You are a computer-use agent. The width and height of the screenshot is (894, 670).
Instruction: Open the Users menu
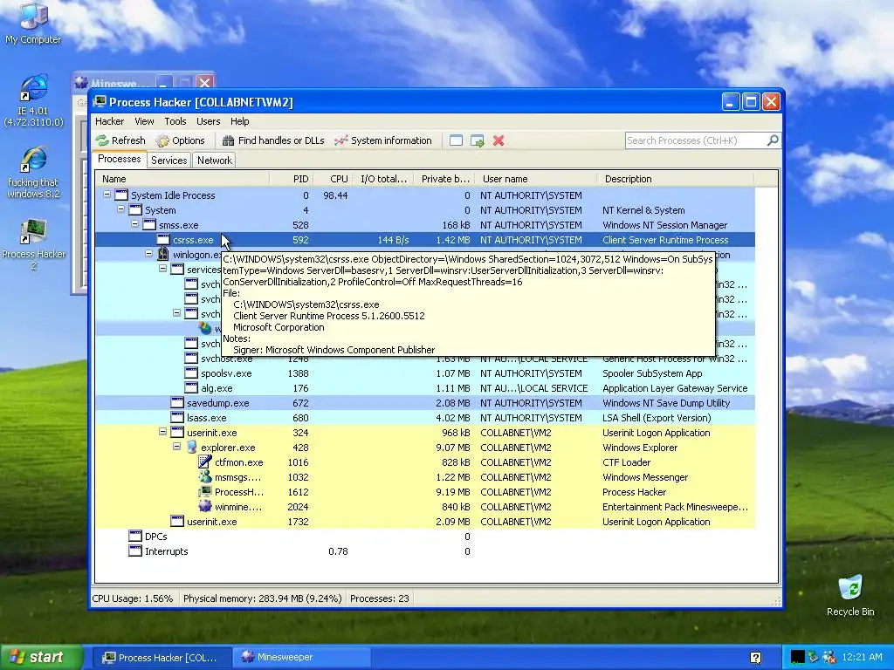click(x=208, y=121)
